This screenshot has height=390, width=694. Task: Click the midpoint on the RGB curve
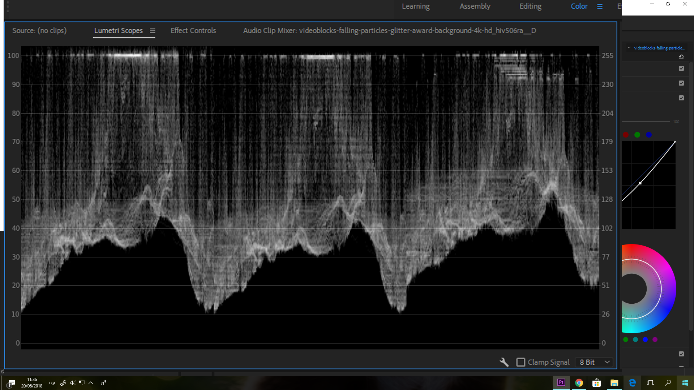point(640,183)
